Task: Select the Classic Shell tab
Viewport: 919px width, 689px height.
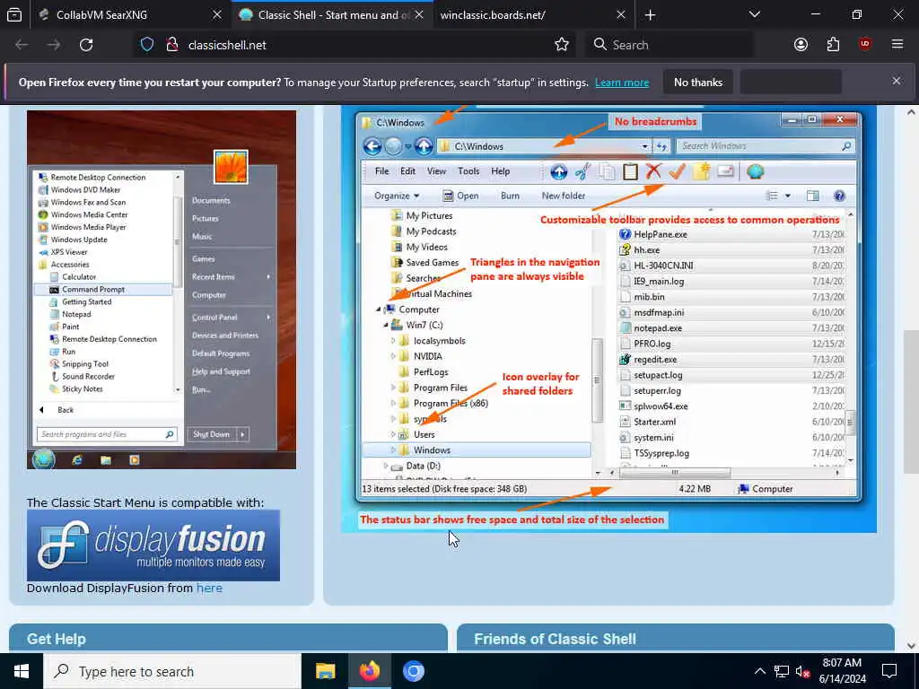Action: (x=332, y=14)
